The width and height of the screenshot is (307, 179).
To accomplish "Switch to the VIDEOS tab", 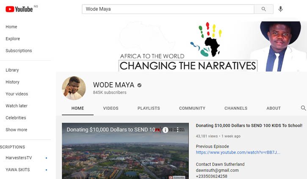I will coord(111,108).
